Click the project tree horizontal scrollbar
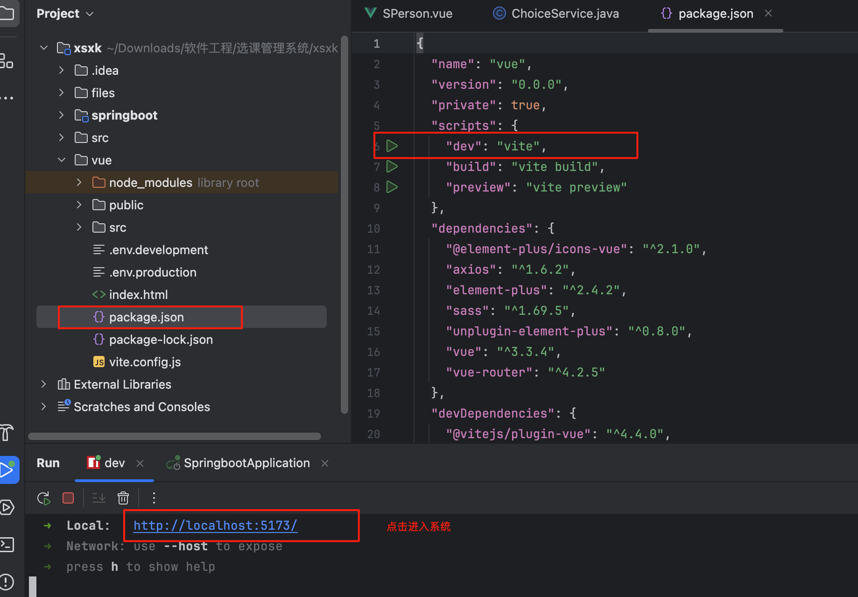This screenshot has height=597, width=858. point(174,436)
